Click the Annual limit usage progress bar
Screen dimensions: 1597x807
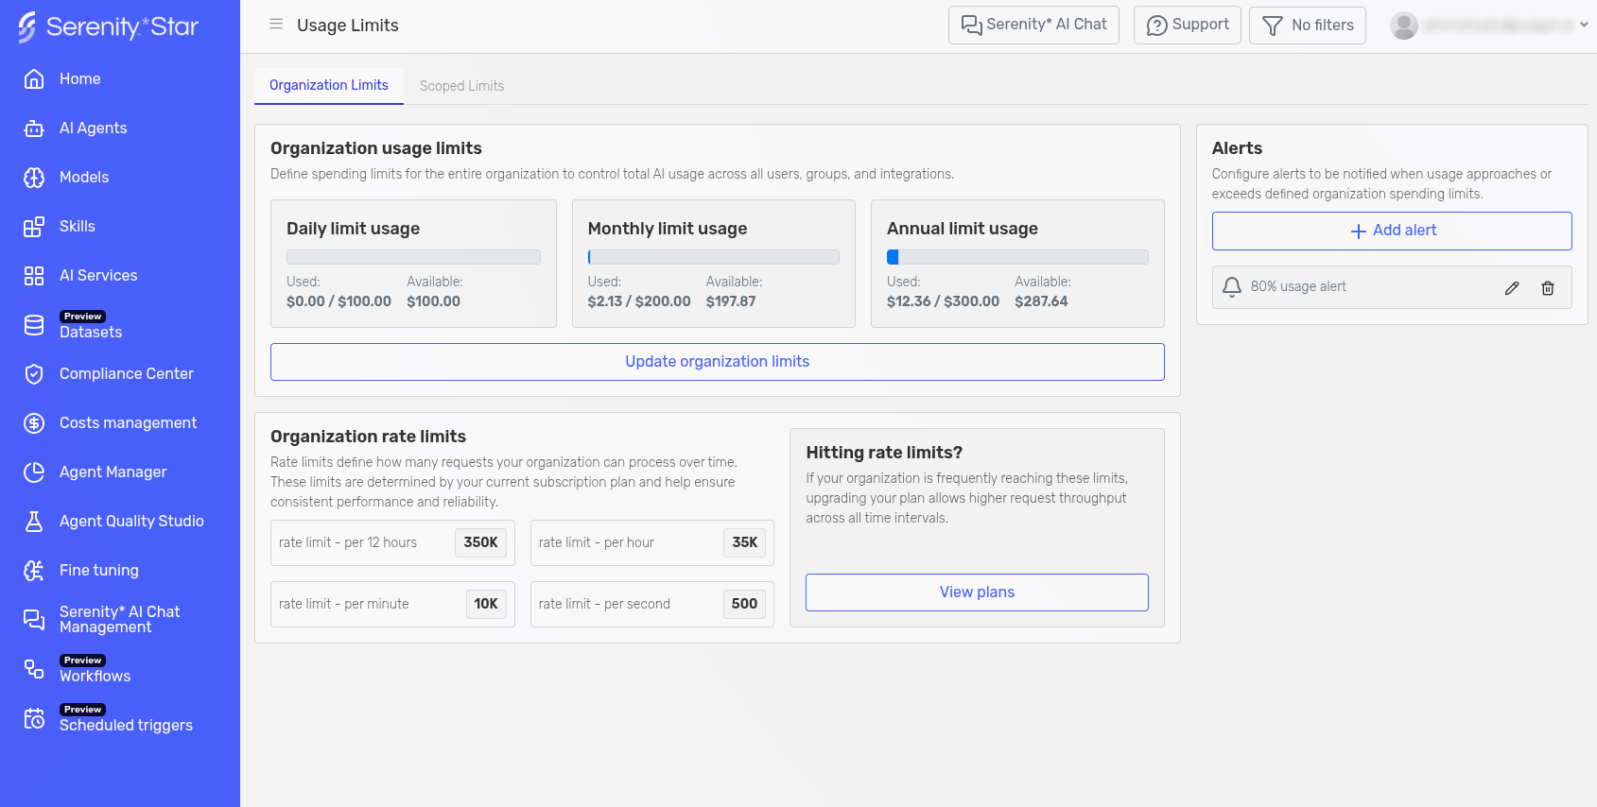point(1016,257)
